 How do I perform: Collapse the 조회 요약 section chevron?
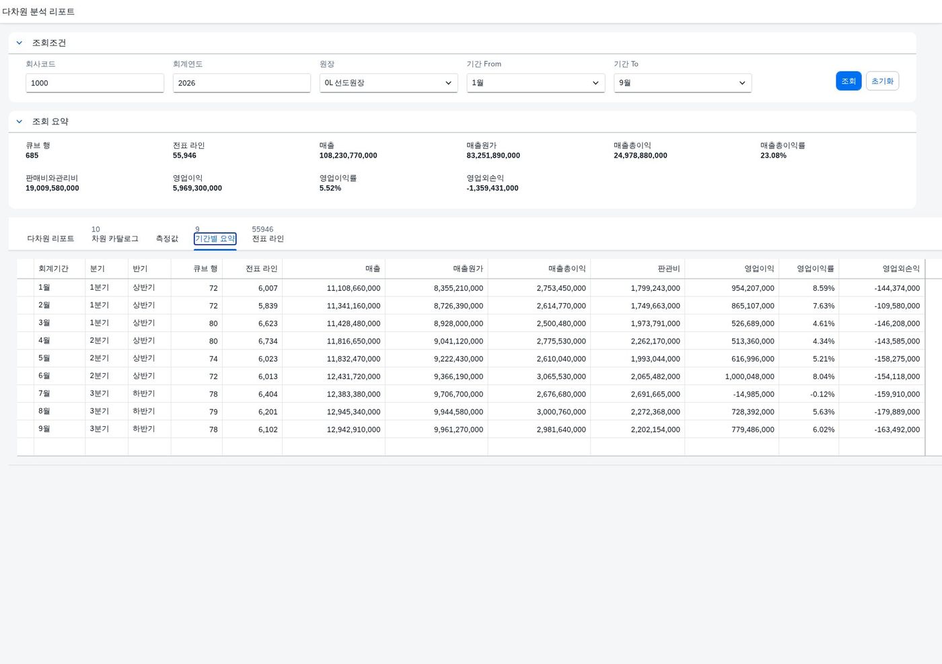(20, 121)
